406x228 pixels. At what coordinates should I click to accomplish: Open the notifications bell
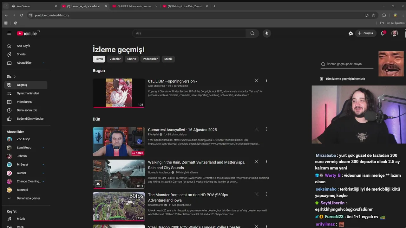[383, 33]
